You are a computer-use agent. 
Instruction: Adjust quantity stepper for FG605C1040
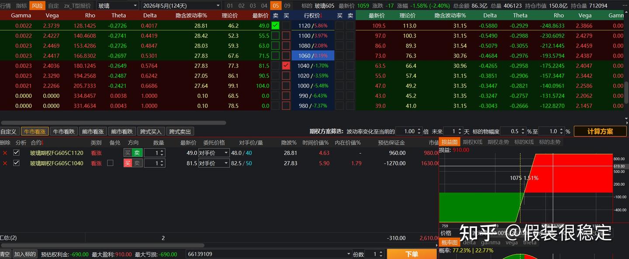pos(162,163)
